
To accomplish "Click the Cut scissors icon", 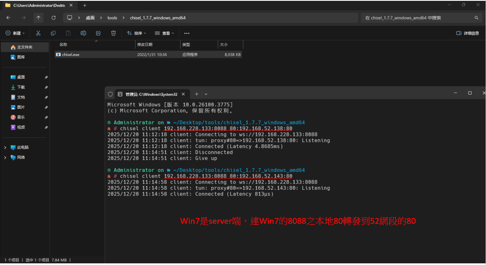I will (x=38, y=33).
